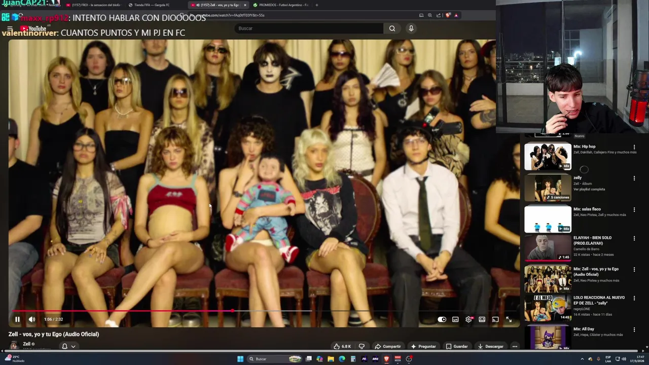Open Mix: Zell - vos, yo y tu Ego thumbnail
Viewport: 649px width, 365px height.
point(548,278)
